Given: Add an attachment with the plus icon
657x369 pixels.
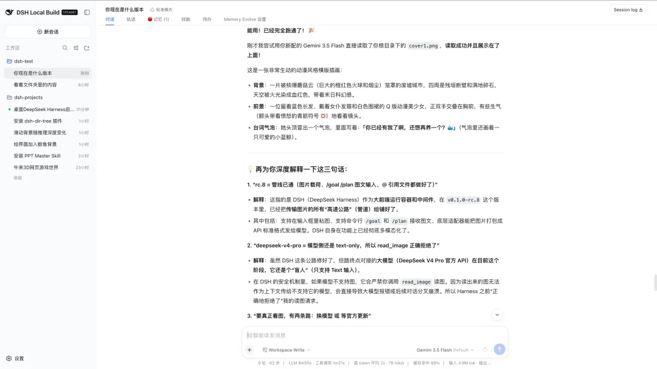Looking at the screenshot, I should point(249,350).
